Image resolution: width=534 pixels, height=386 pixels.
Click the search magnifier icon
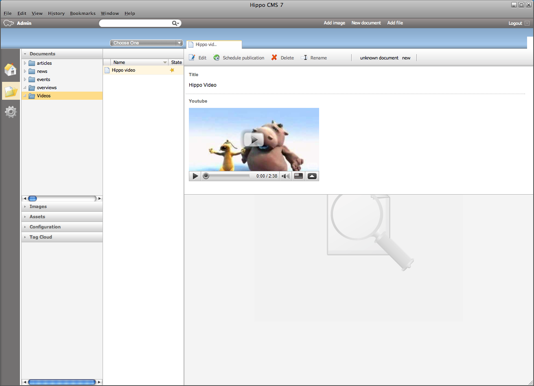point(175,24)
